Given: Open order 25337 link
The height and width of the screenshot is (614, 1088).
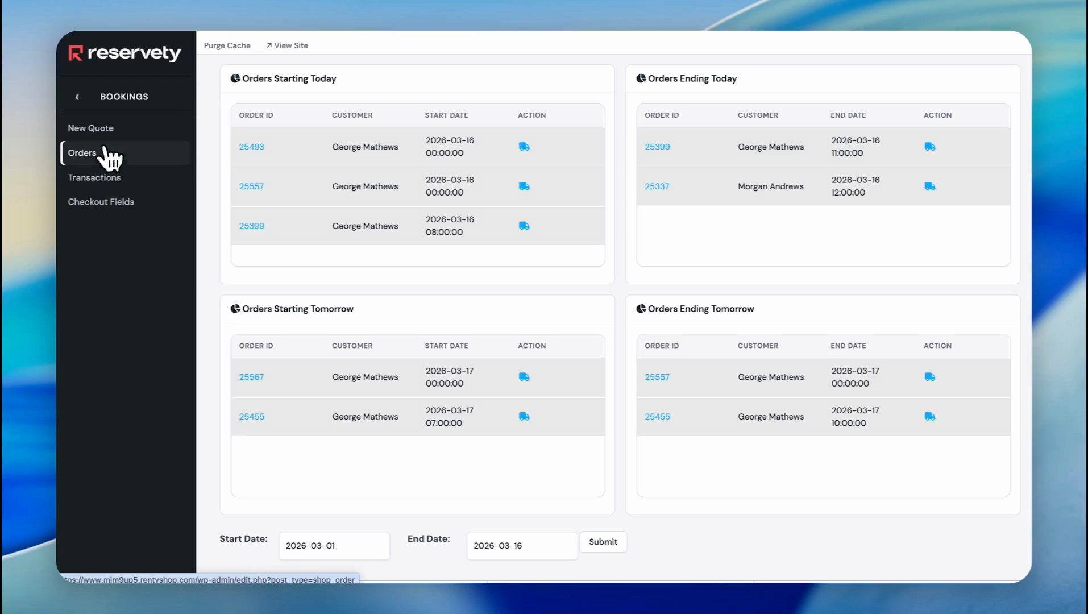Looking at the screenshot, I should [657, 186].
